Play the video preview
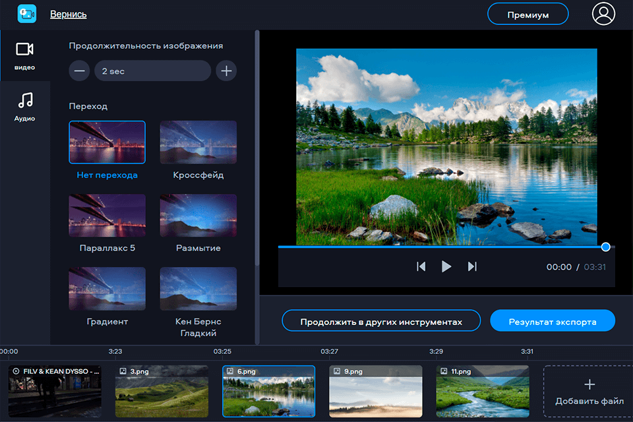The height and width of the screenshot is (422, 633). [x=446, y=266]
